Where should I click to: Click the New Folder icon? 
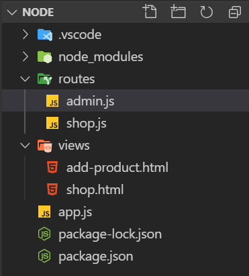pyautogui.click(x=178, y=11)
